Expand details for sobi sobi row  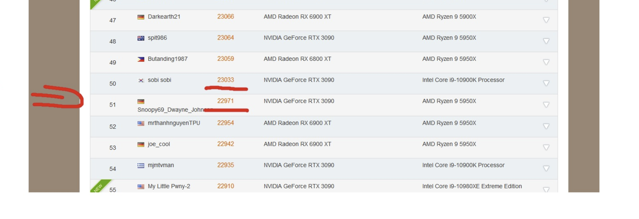click(546, 84)
